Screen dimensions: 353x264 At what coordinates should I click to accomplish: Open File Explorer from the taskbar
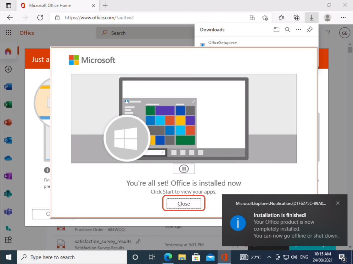[182, 257]
